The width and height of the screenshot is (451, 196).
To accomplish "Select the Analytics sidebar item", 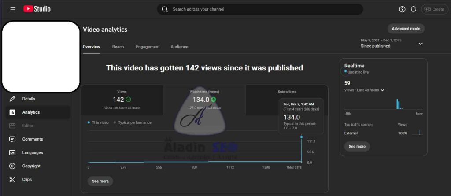I will pos(31,112).
